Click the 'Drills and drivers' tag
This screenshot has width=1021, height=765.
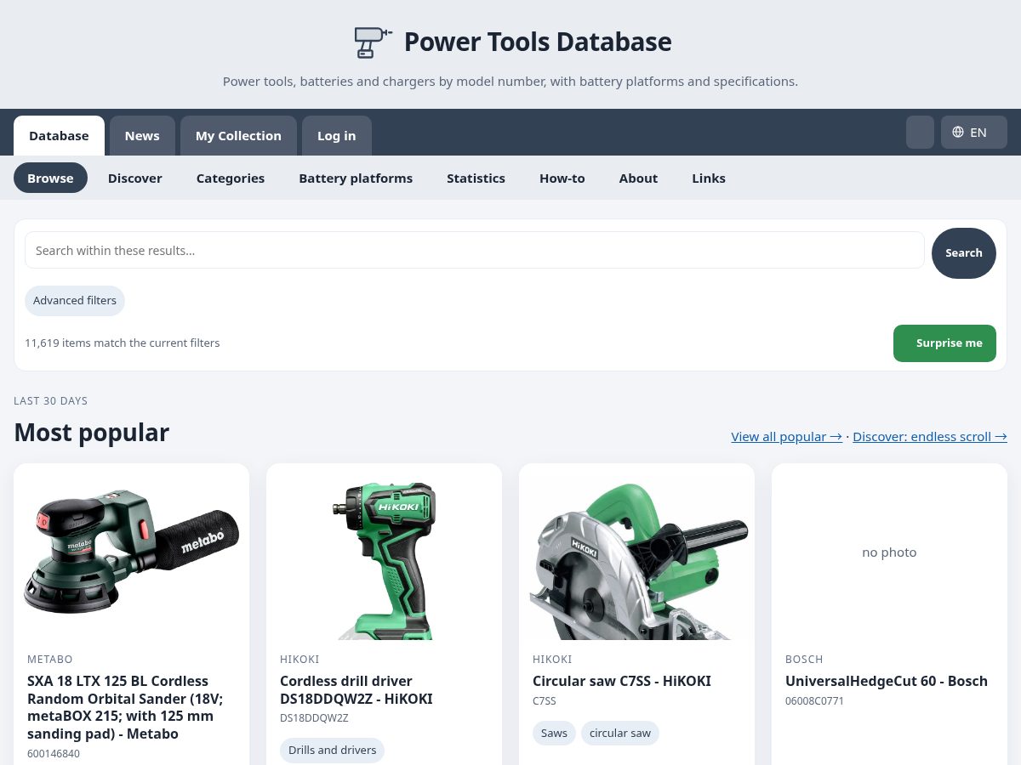(333, 751)
